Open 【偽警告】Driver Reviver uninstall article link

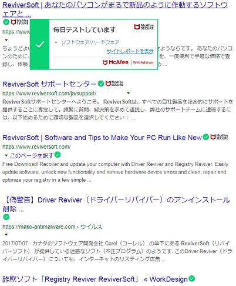tap(116, 204)
